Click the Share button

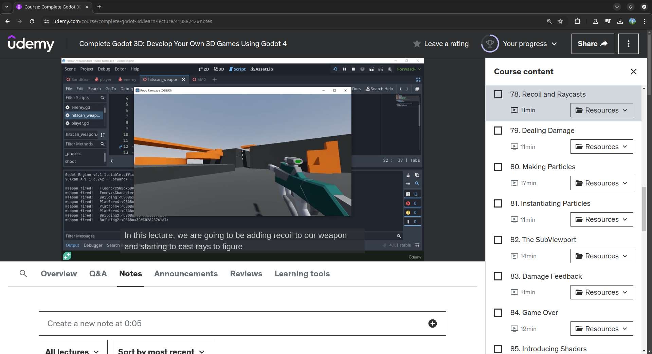click(x=593, y=44)
